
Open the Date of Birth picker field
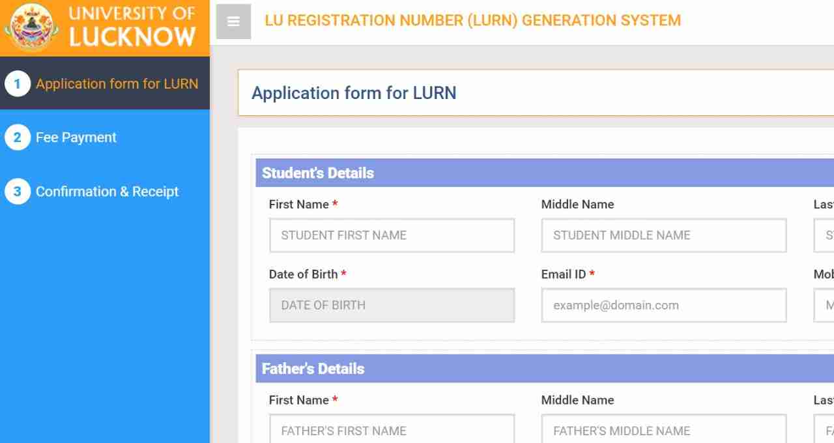pos(392,305)
